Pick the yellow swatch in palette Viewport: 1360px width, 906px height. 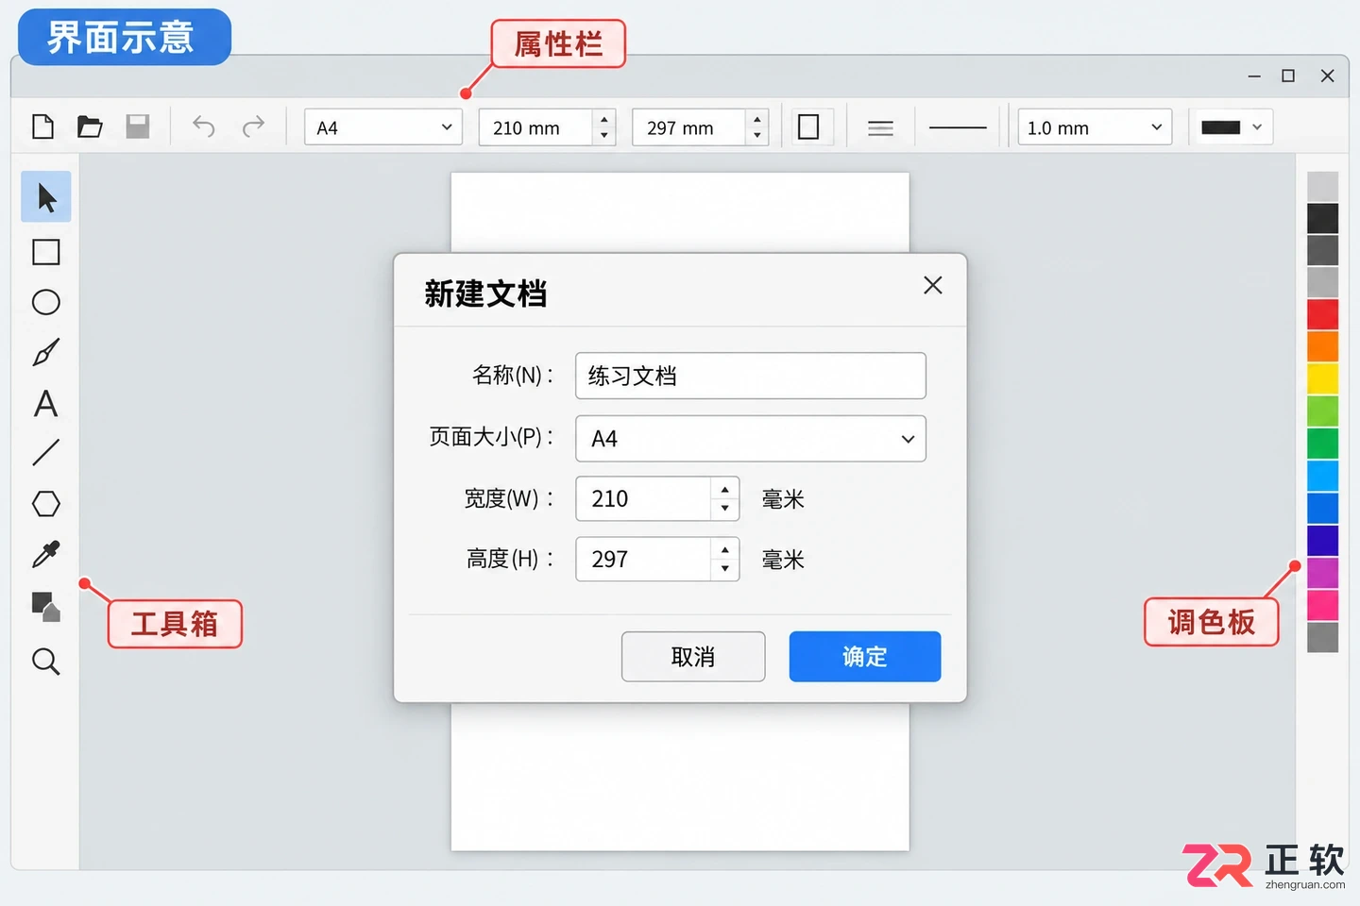(1322, 378)
